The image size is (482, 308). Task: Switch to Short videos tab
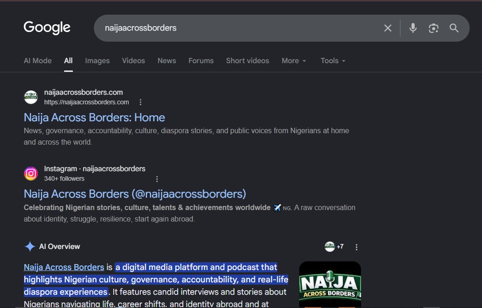click(247, 60)
